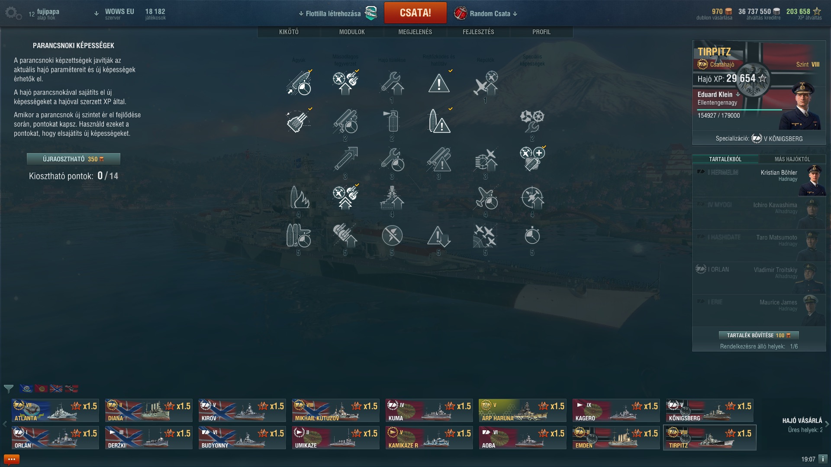
Task: Select the fire flame commander skill icon
Action: [x=299, y=198]
